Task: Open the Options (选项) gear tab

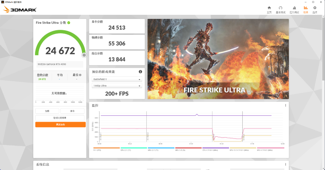Action: [x=315, y=10]
